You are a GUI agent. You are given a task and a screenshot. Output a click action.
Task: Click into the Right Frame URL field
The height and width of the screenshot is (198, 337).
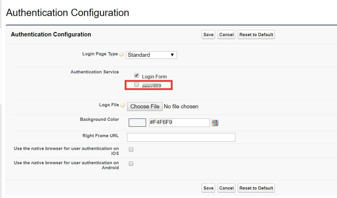click(181, 137)
